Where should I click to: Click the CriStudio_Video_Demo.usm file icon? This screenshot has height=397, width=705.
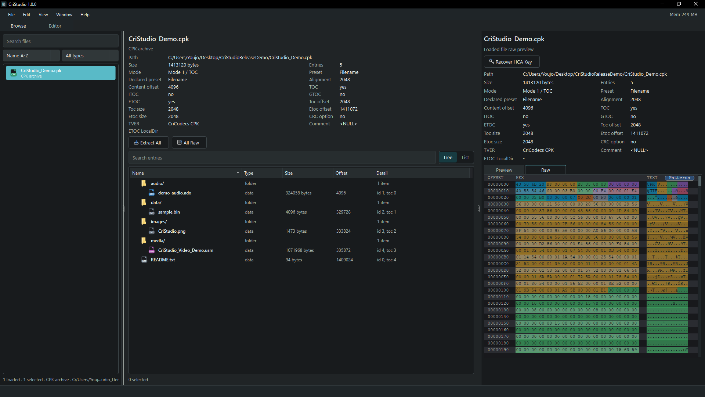152,250
